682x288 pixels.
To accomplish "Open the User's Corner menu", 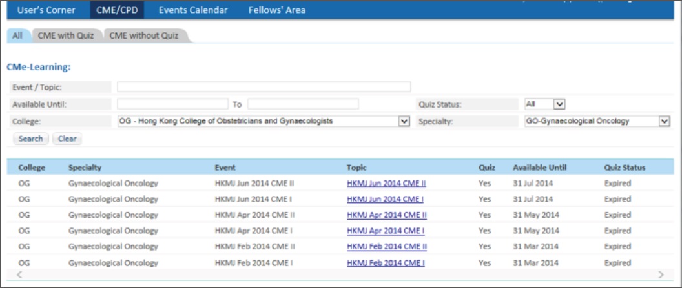I will [46, 10].
